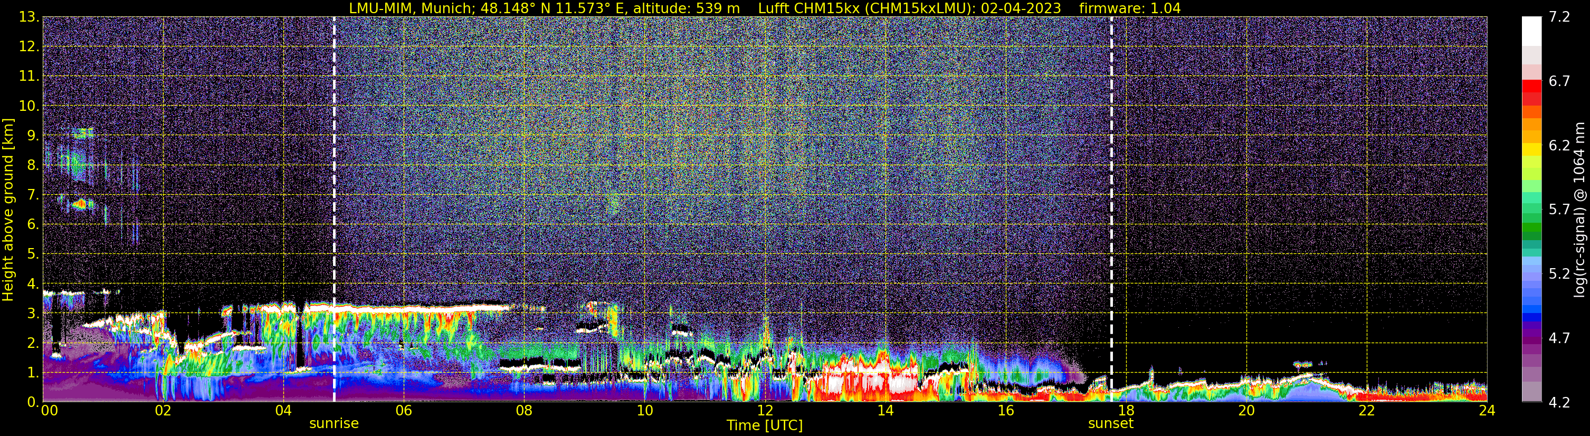The width and height of the screenshot is (1590, 436).
Task: Click the height tick label '8.'
Action: coord(33,165)
